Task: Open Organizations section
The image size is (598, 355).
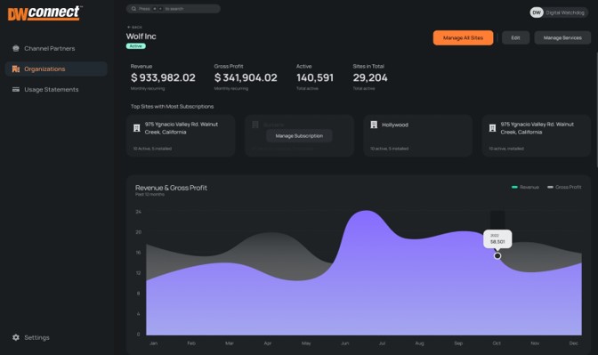Action: [56, 69]
